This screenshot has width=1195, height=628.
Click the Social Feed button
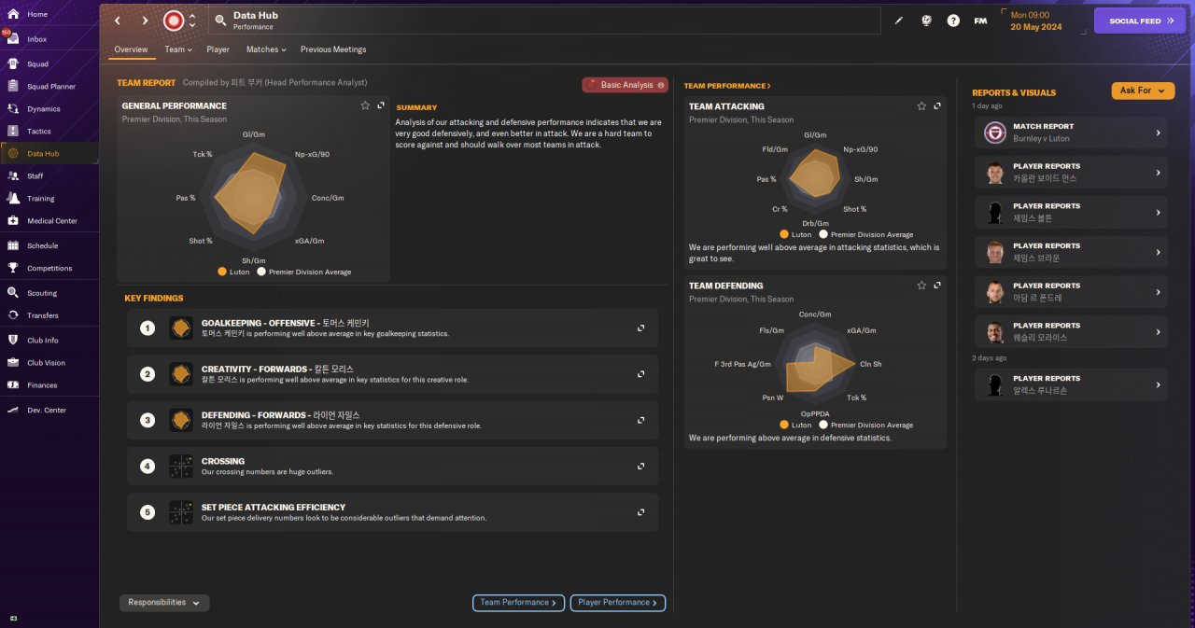coord(1140,21)
